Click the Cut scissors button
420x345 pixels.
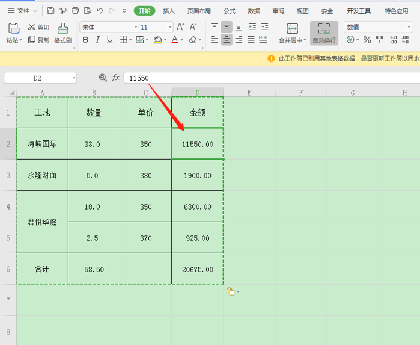tap(38, 27)
